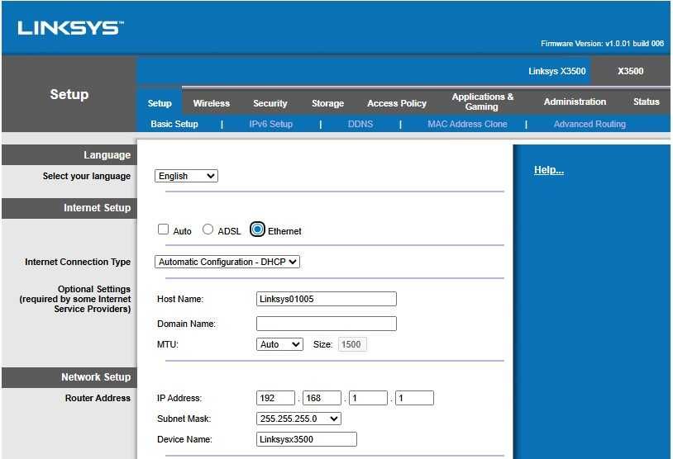Open the Advanced Routing page
The width and height of the screenshot is (673, 459).
(589, 124)
